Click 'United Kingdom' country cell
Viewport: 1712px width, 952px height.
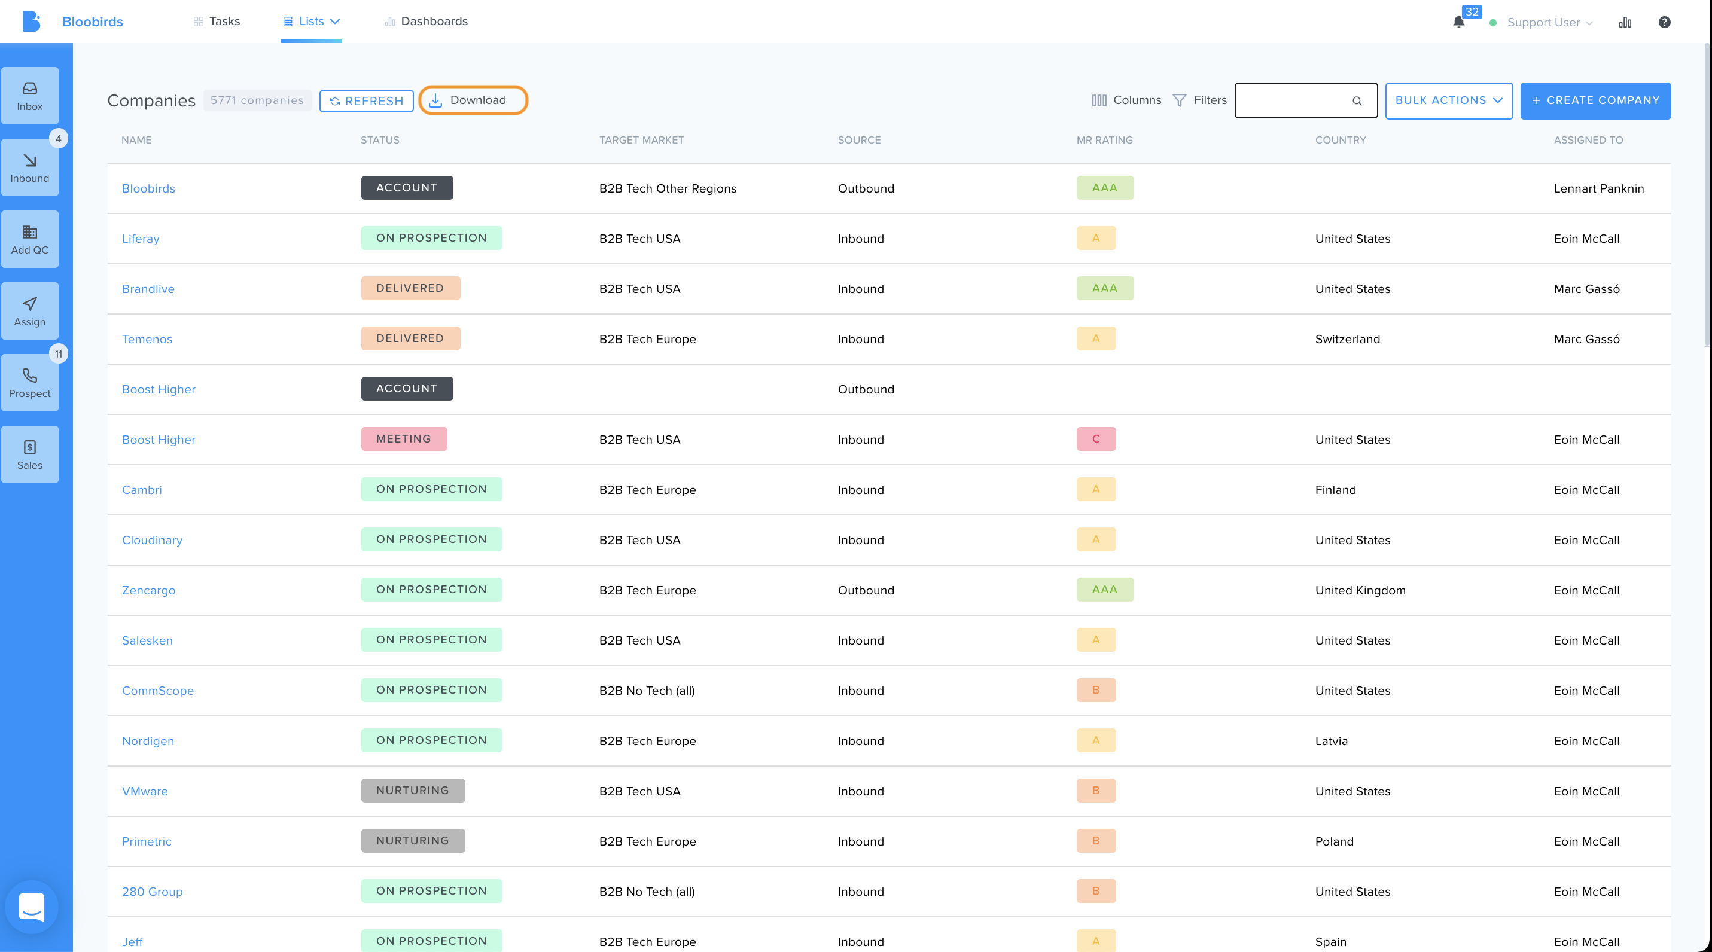[1360, 590]
